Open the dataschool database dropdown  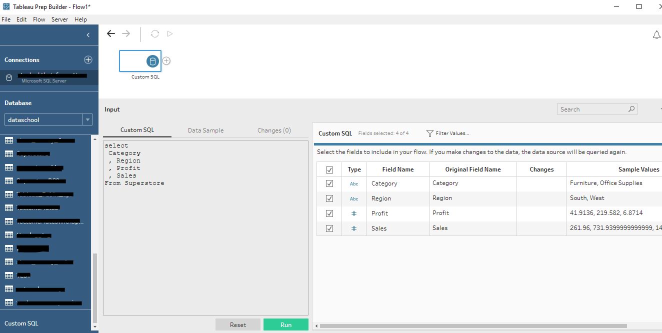(x=87, y=119)
